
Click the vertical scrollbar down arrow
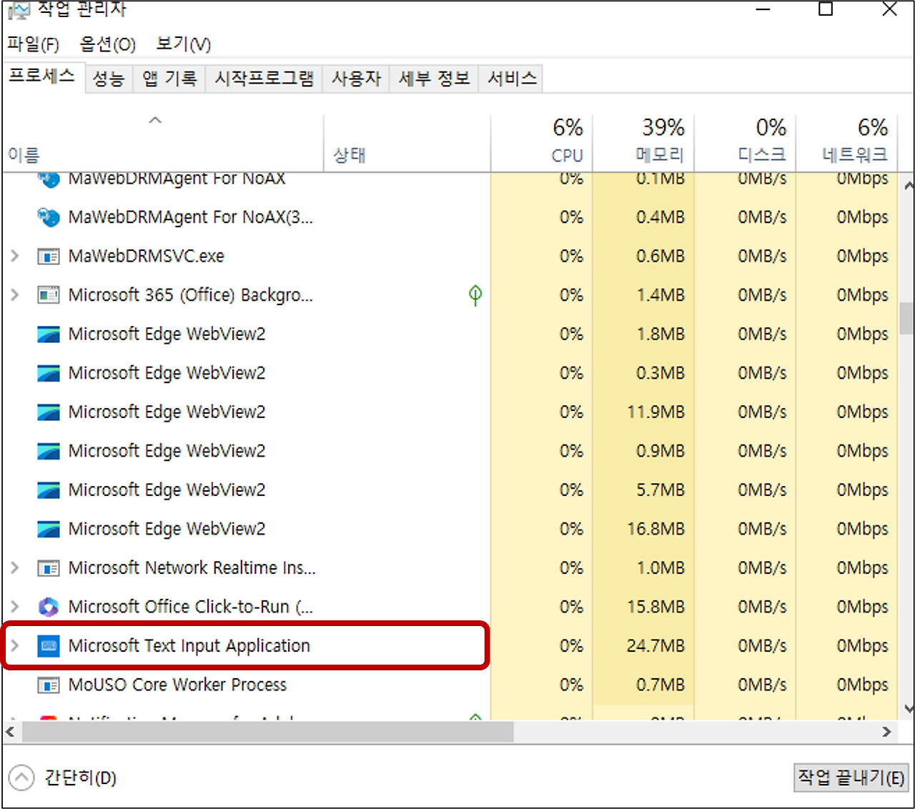[908, 708]
